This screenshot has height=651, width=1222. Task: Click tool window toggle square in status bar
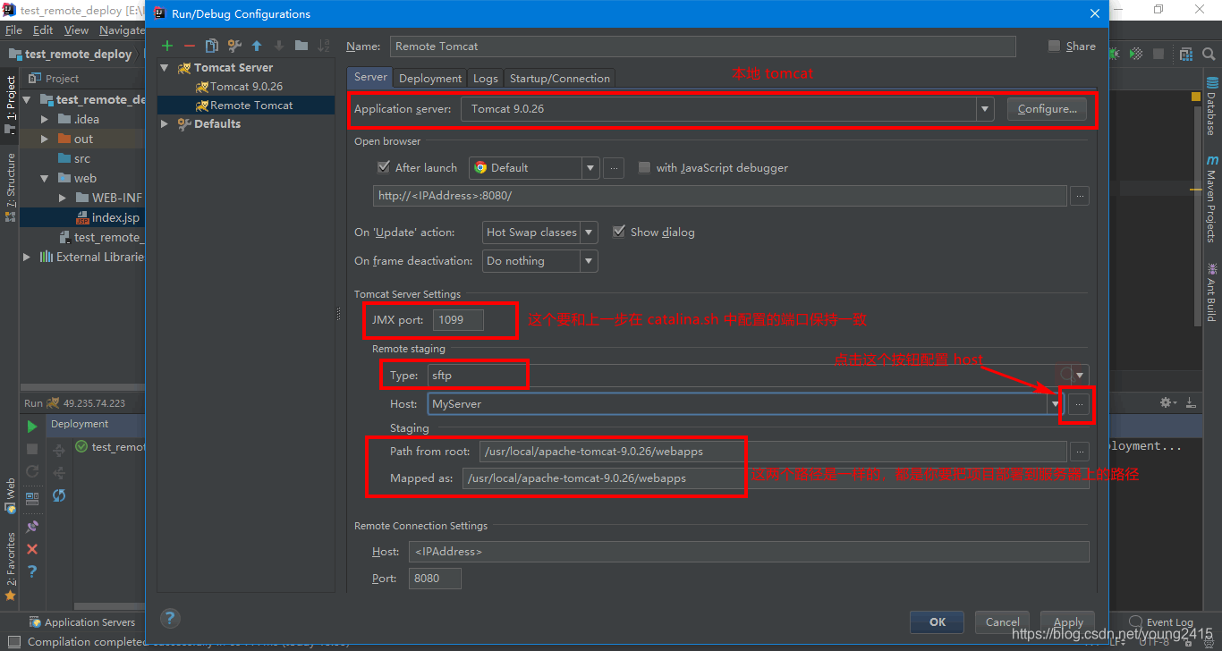click(x=13, y=642)
